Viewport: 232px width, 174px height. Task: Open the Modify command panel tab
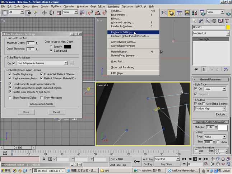coord(201,21)
